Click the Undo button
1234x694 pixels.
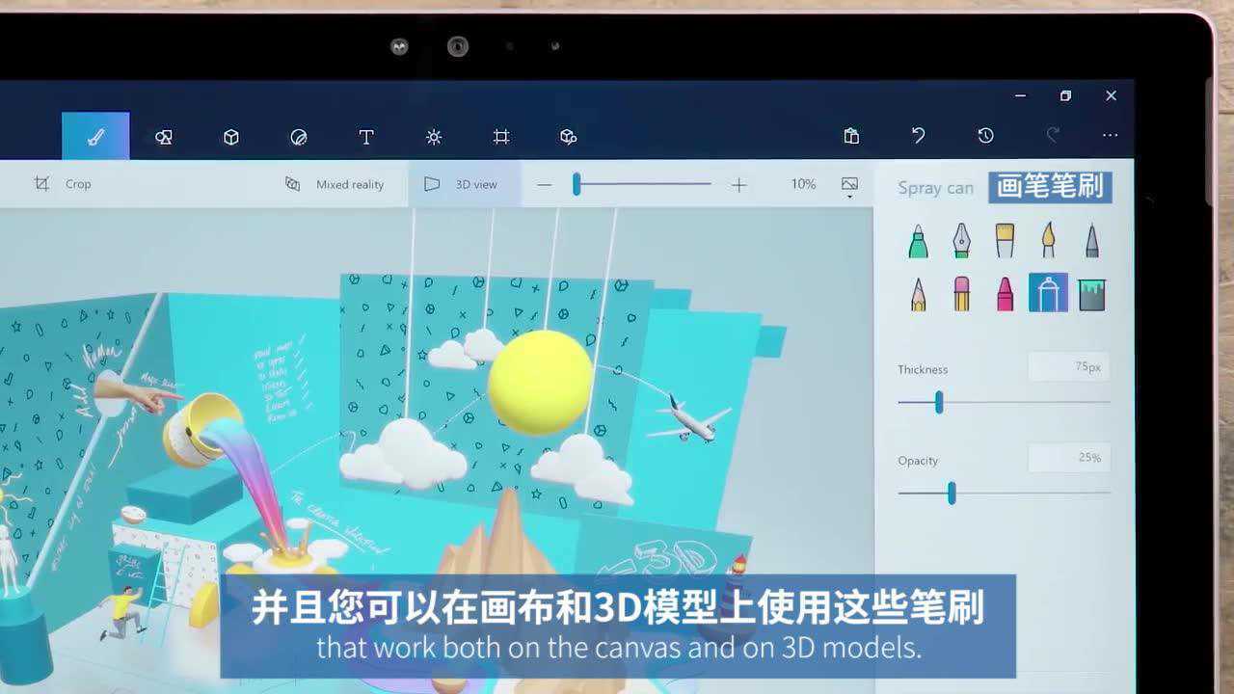pos(917,136)
